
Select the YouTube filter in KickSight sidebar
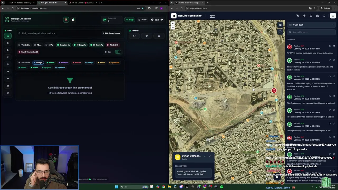(x=8, y=72)
